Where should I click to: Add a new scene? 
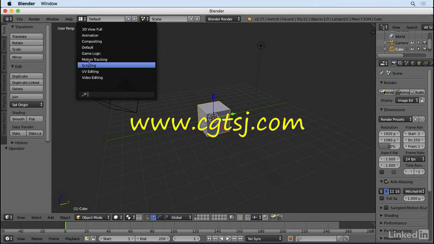pyautogui.click(x=191, y=19)
